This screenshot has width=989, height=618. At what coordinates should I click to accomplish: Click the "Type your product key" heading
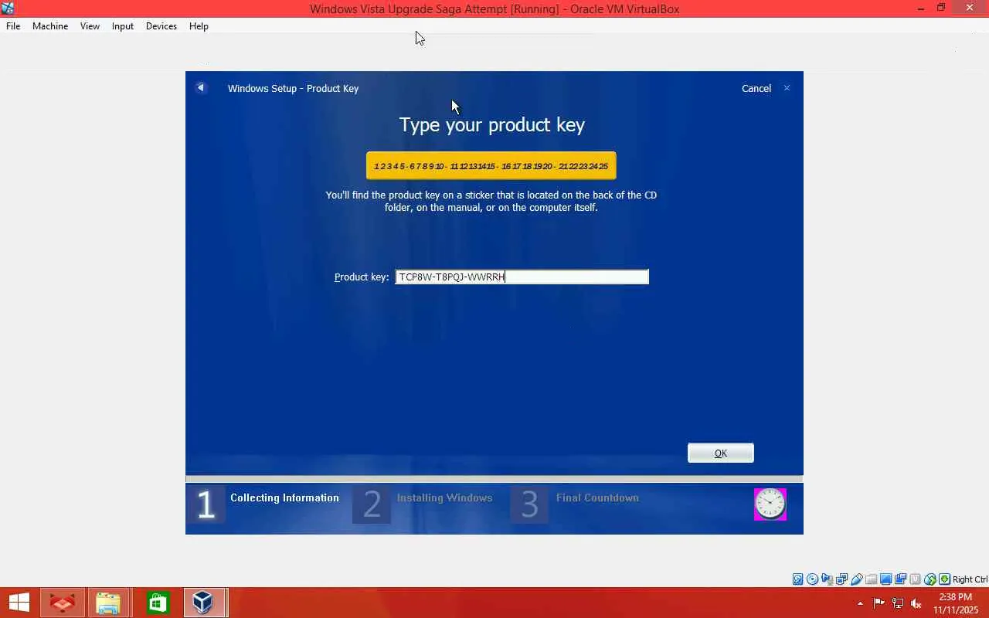click(x=492, y=124)
